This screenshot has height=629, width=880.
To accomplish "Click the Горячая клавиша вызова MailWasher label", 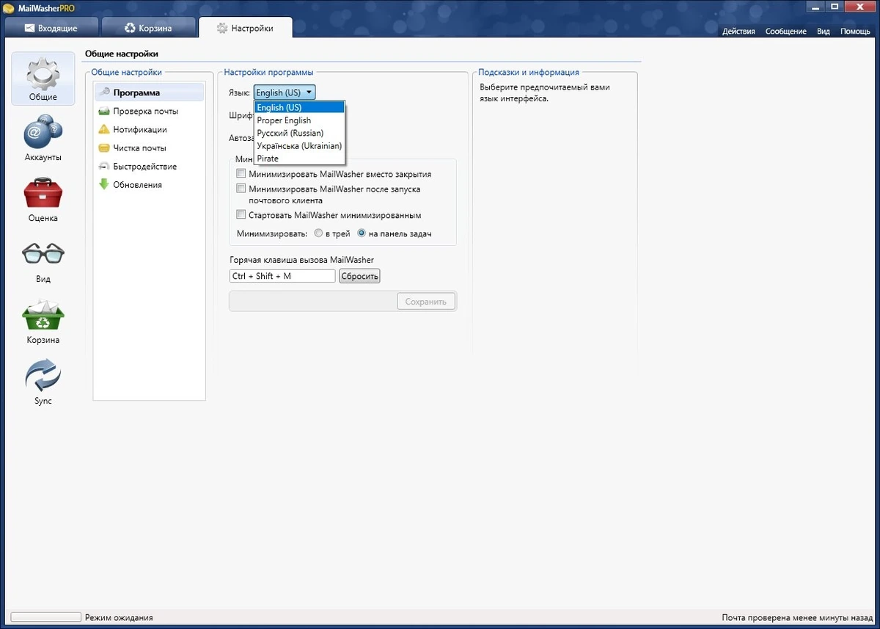I will pyautogui.click(x=301, y=260).
